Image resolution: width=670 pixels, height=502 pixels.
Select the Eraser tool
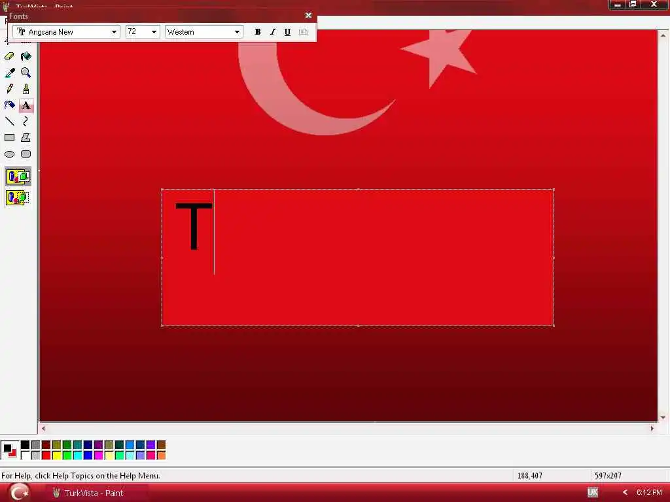[9, 56]
